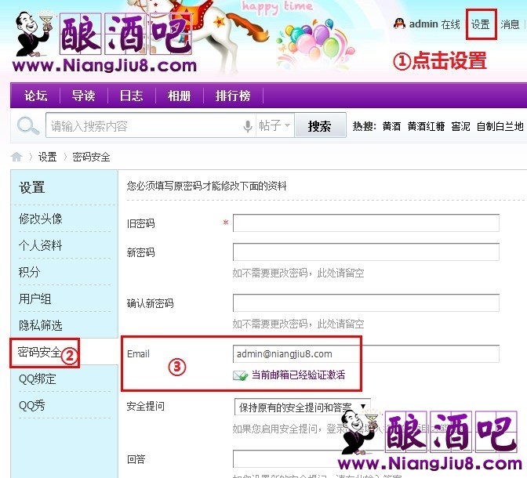Click the www.NiangJiu8.com header text

tap(104, 66)
